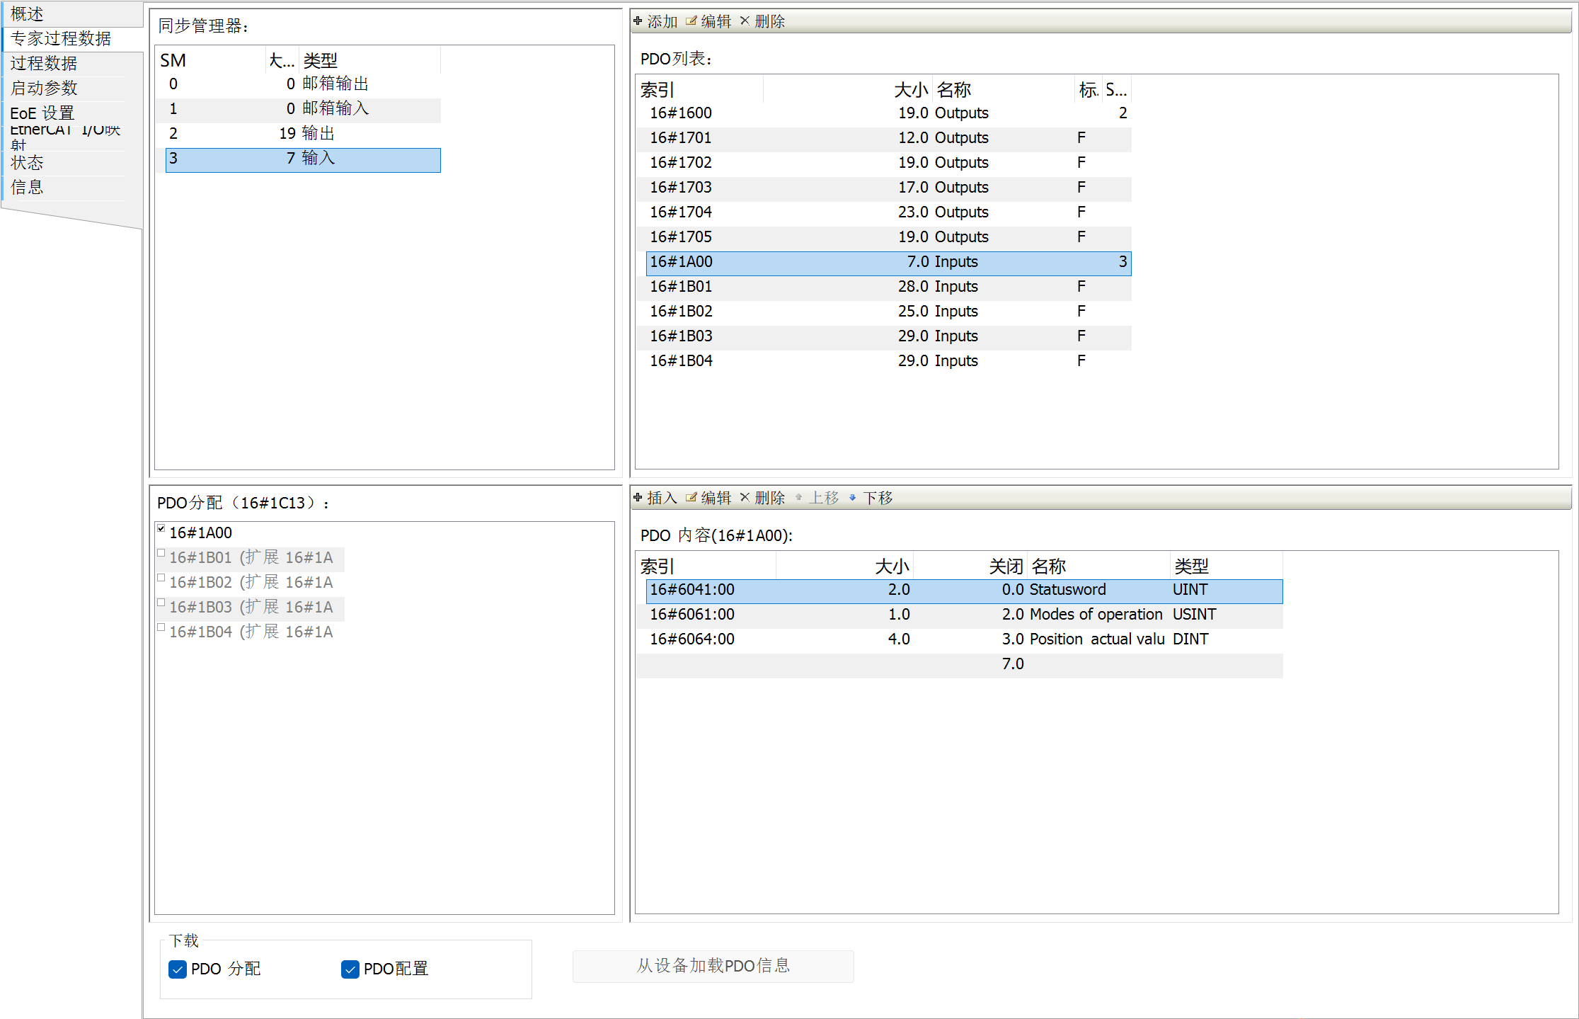Toggle the 16#1B01 PDO assignment checkbox
Image resolution: width=1579 pixels, height=1019 pixels.
tap(161, 553)
